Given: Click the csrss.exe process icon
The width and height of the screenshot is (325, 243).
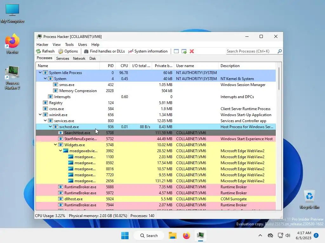Looking at the screenshot, I should tap(45, 109).
